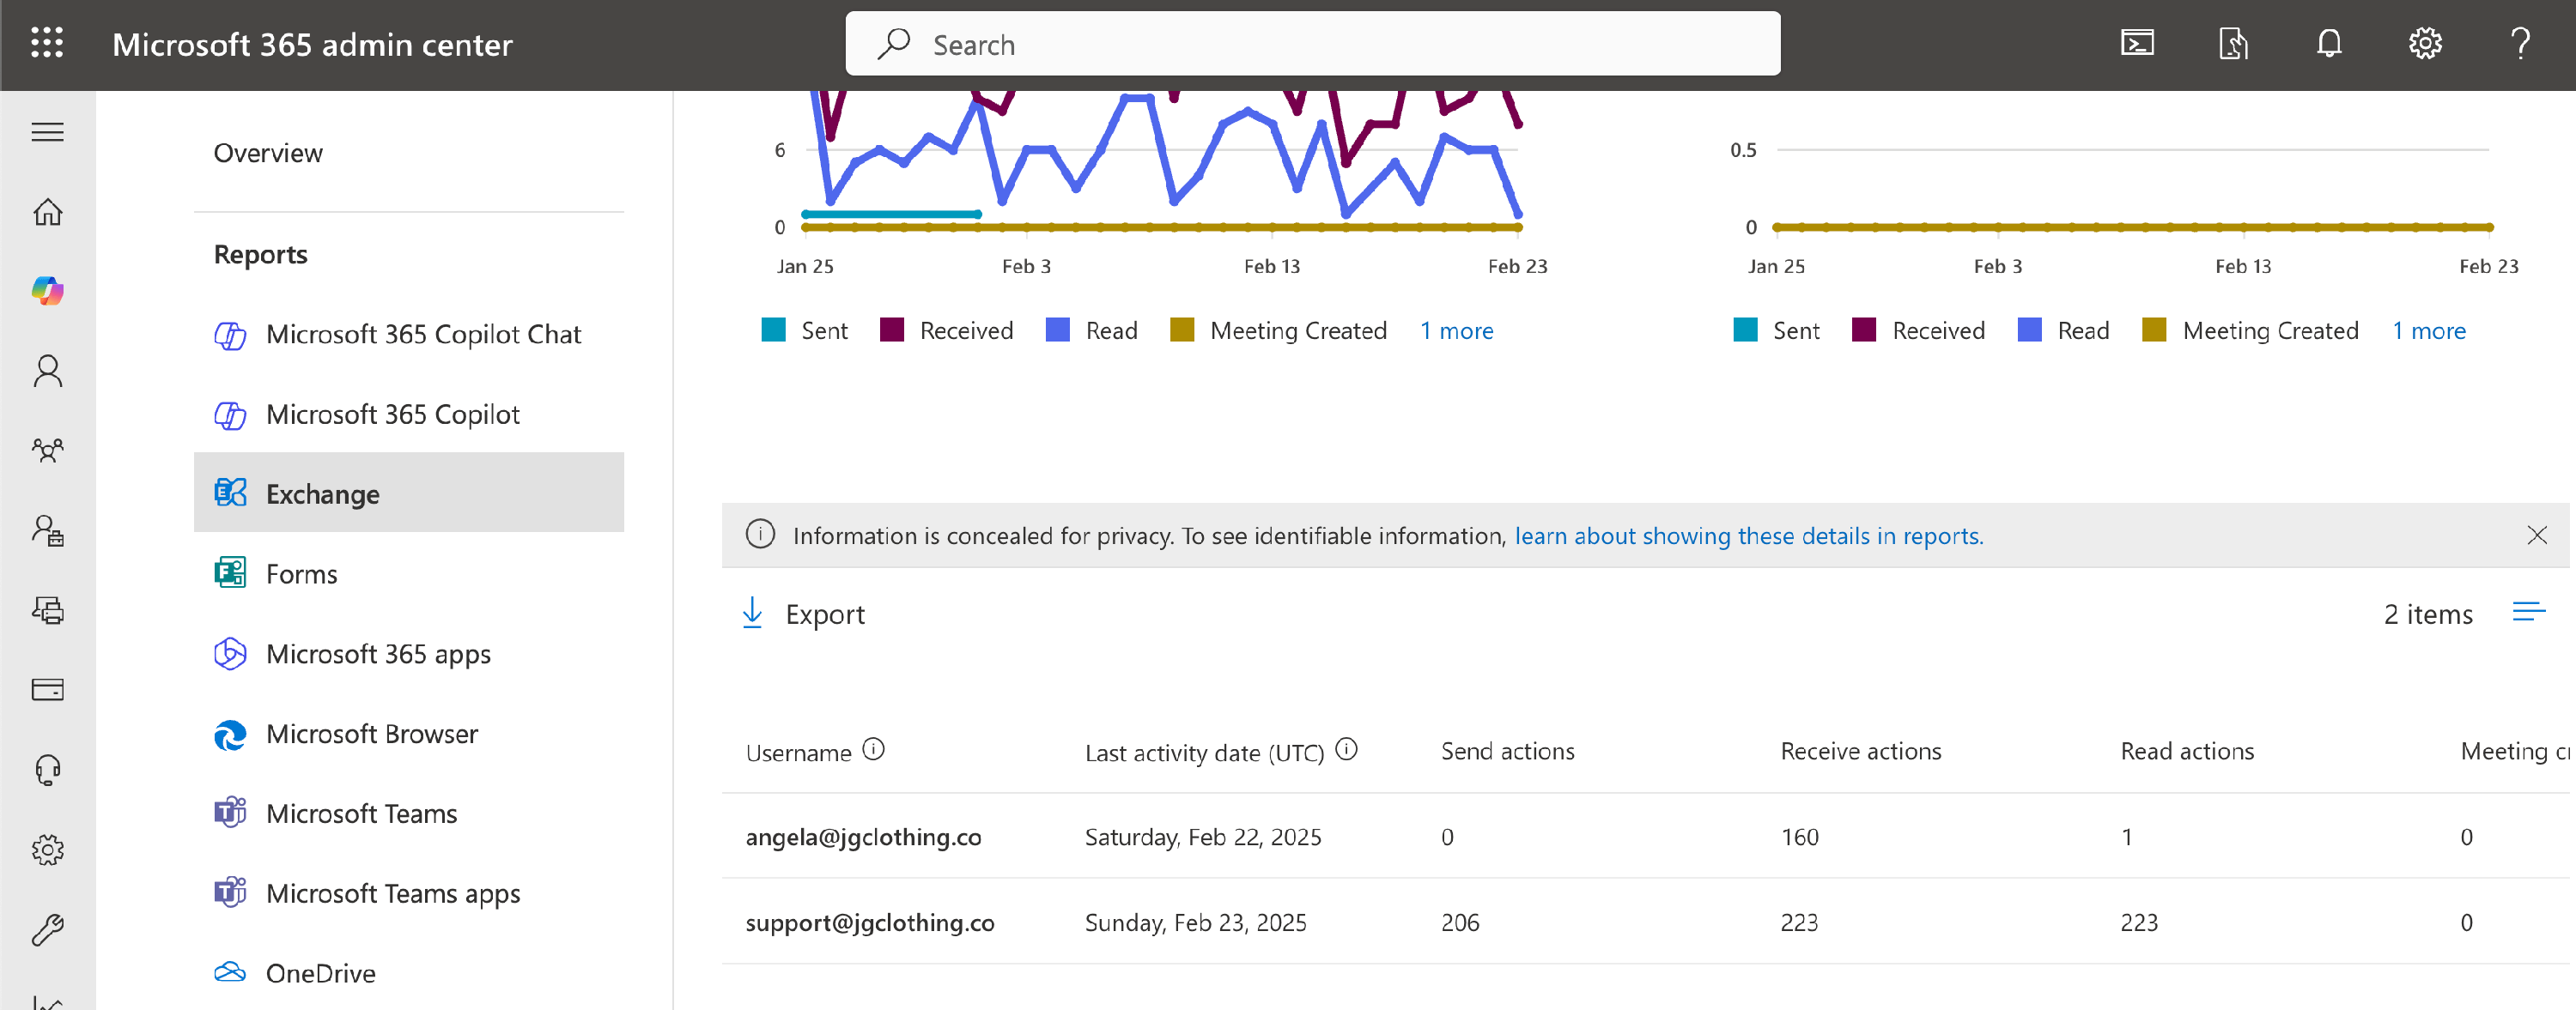Toggle Read series in right chart legend
Viewport: 2576px width, 1010px height.
[2063, 330]
